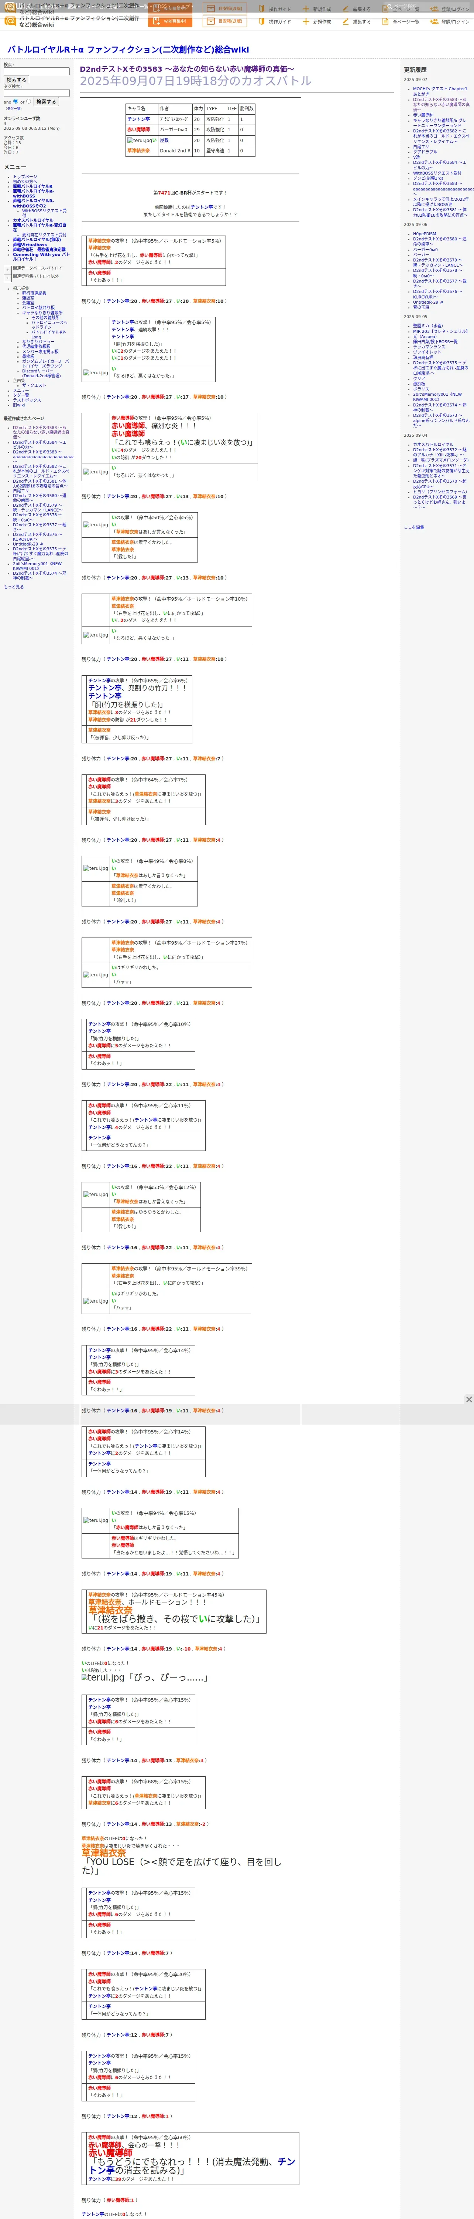Open バトロイ駄弁り板 link
474x2219 pixels.
(38, 308)
